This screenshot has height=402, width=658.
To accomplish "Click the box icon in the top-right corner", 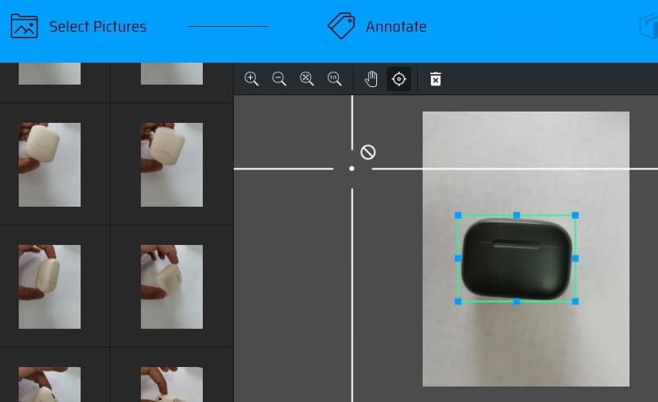I will [x=648, y=26].
